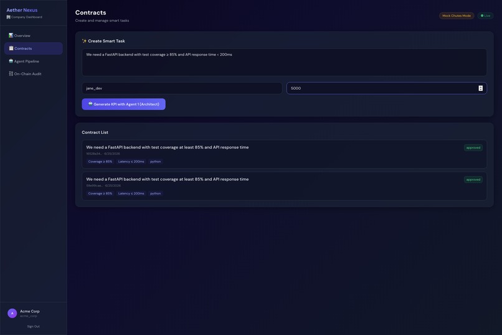Image resolution: width=502 pixels, height=335 pixels.
Task: Click the green Live status indicator
Action: coord(485,16)
